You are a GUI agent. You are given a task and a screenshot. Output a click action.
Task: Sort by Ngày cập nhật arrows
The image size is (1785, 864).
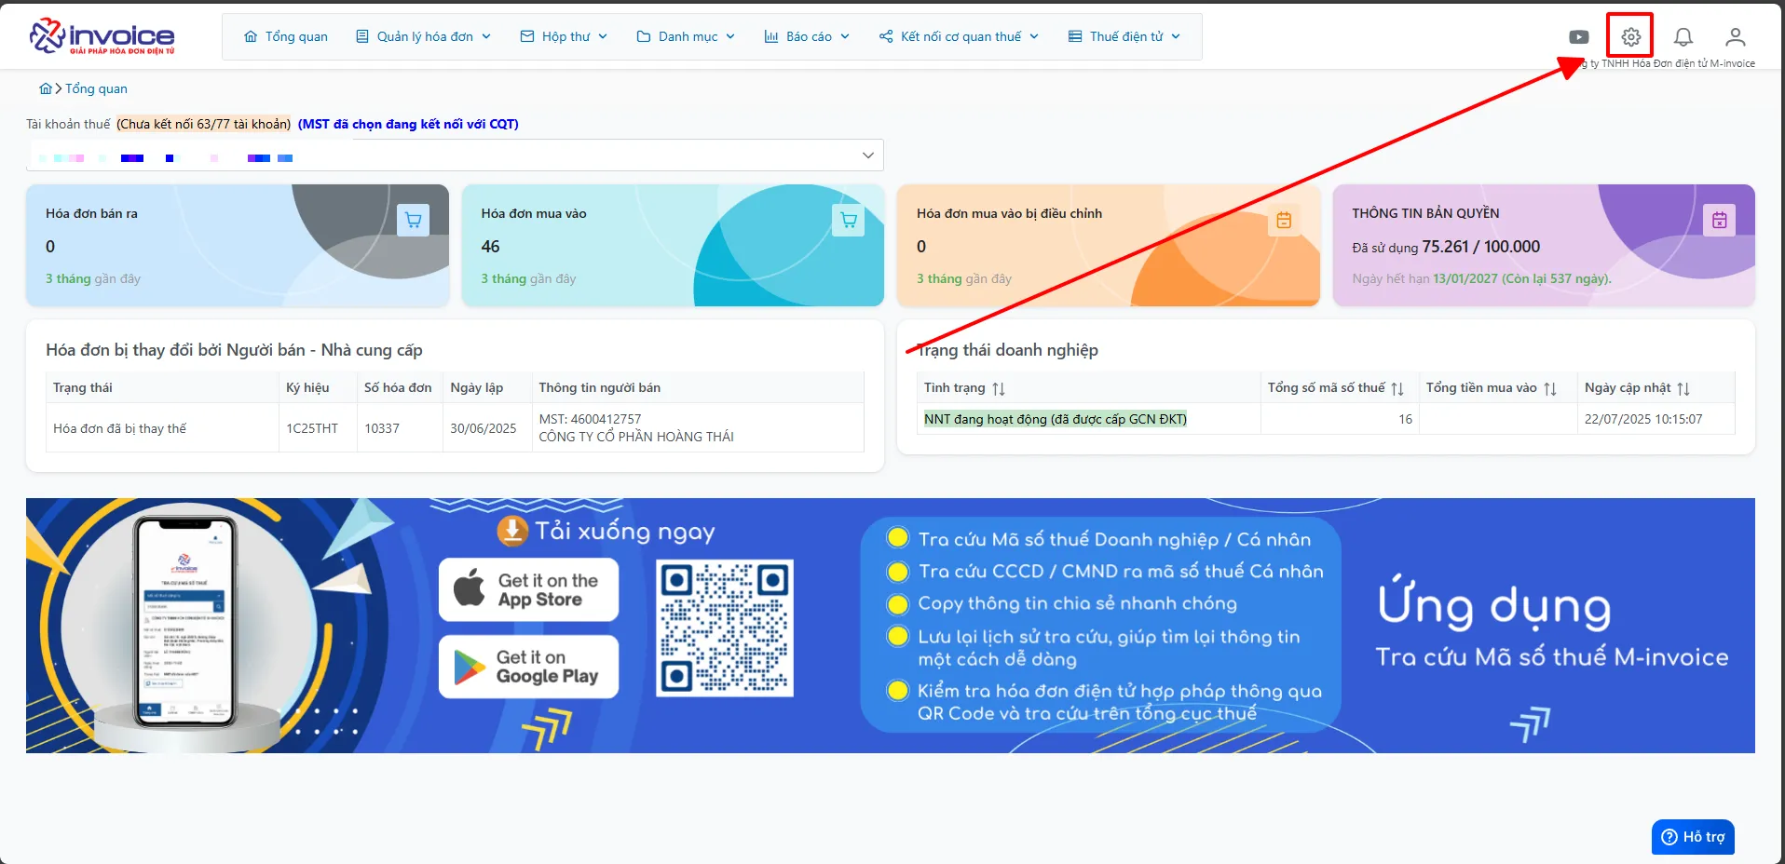point(1683,388)
